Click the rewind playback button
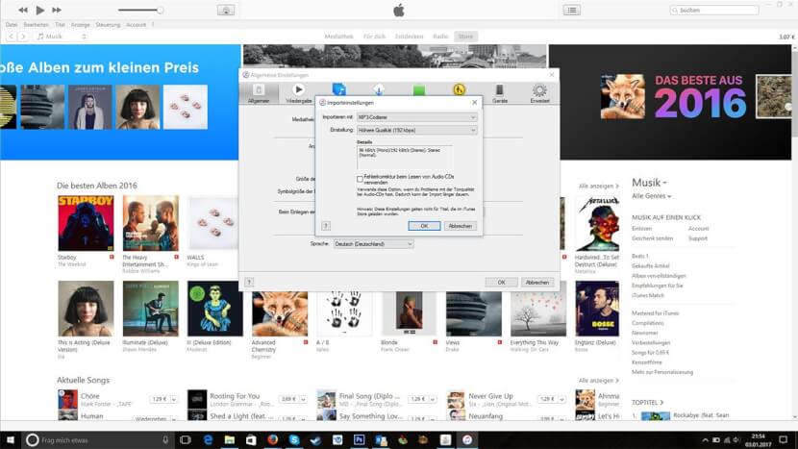Screen dimensions: 798x449 [23, 10]
